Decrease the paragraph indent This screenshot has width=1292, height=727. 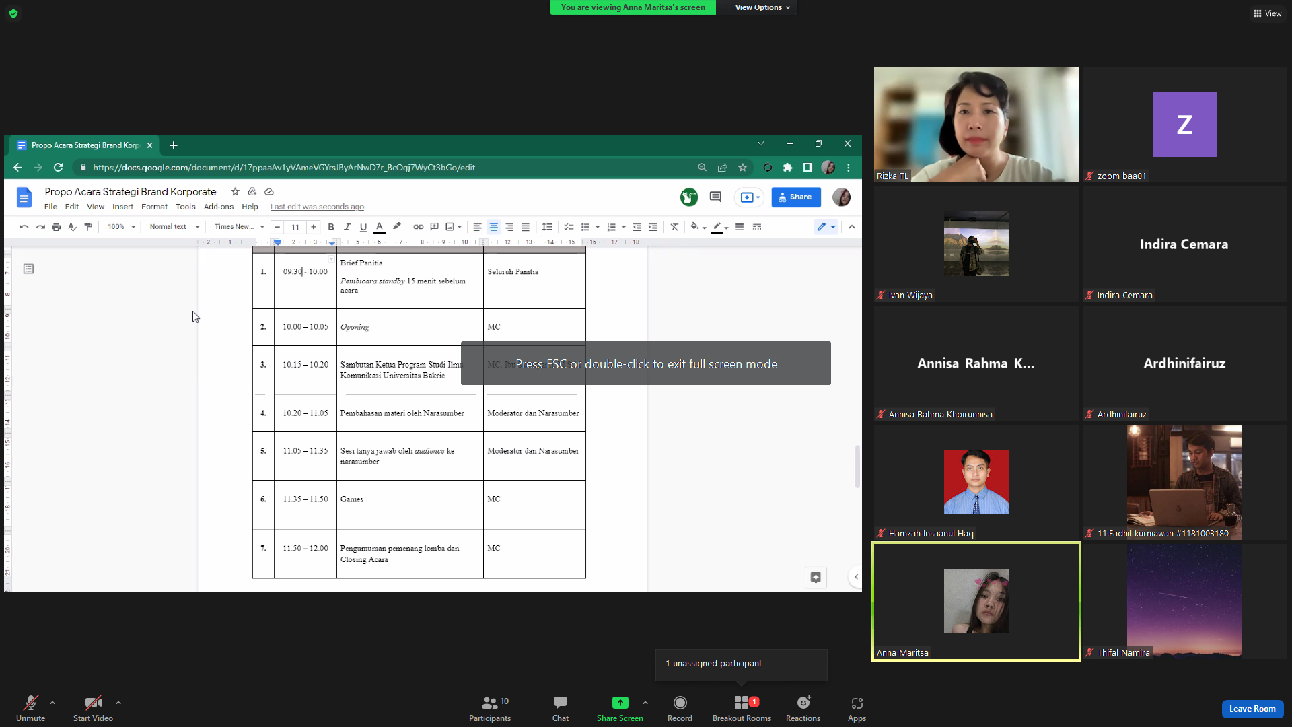click(x=637, y=227)
